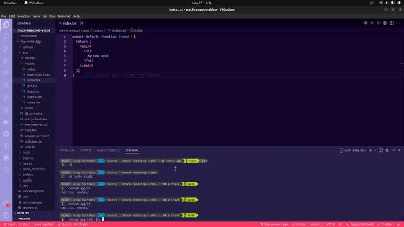Image resolution: width=404 pixels, height=227 pixels.
Task: Open logout.tsx in the explorer
Action: pos(34,97)
